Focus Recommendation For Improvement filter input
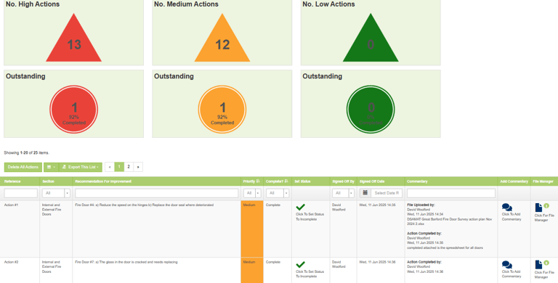558x283 pixels. (157, 193)
